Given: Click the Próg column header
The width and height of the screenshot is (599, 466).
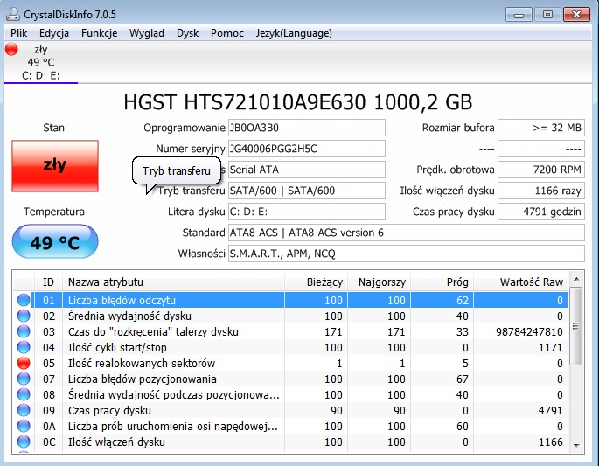Looking at the screenshot, I should pyautogui.click(x=442, y=282).
